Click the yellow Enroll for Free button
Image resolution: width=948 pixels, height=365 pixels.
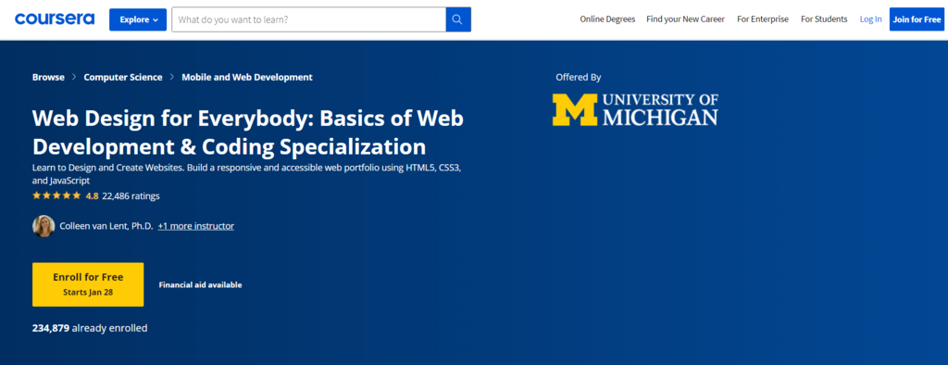point(88,284)
